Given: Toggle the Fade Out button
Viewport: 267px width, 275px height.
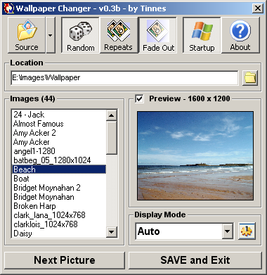Looking at the screenshot, I should coord(158,35).
